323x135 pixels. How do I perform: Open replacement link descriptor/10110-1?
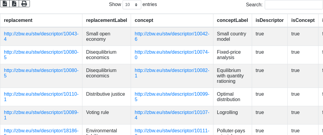[x=41, y=94]
